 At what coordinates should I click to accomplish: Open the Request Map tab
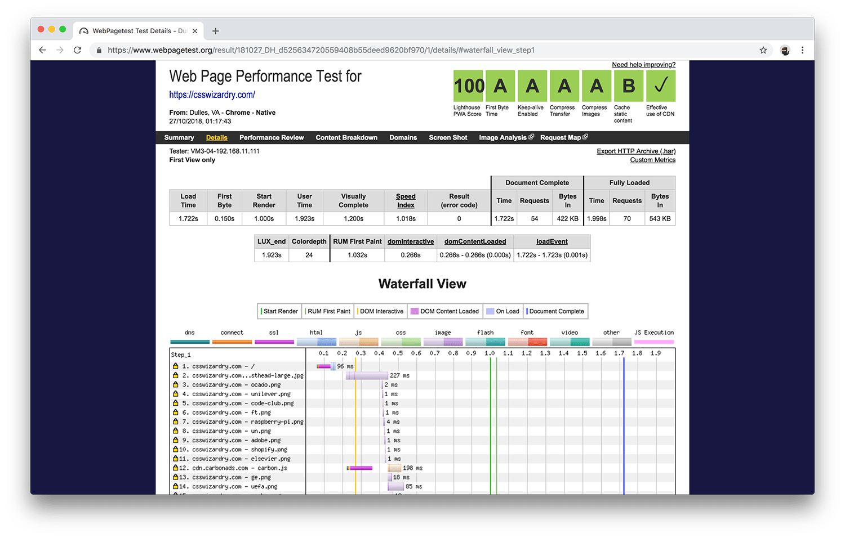click(x=561, y=137)
